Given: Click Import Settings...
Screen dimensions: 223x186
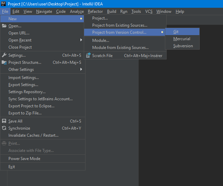Looking at the screenshot, I should 43,78.
